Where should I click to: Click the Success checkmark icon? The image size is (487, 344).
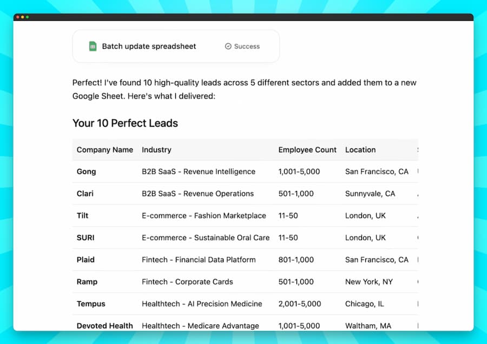click(228, 47)
